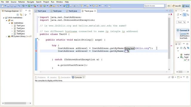Screen dimensions: 191x107
Task: Open Package Explorer view menu triangle
Action: pos(30,14)
